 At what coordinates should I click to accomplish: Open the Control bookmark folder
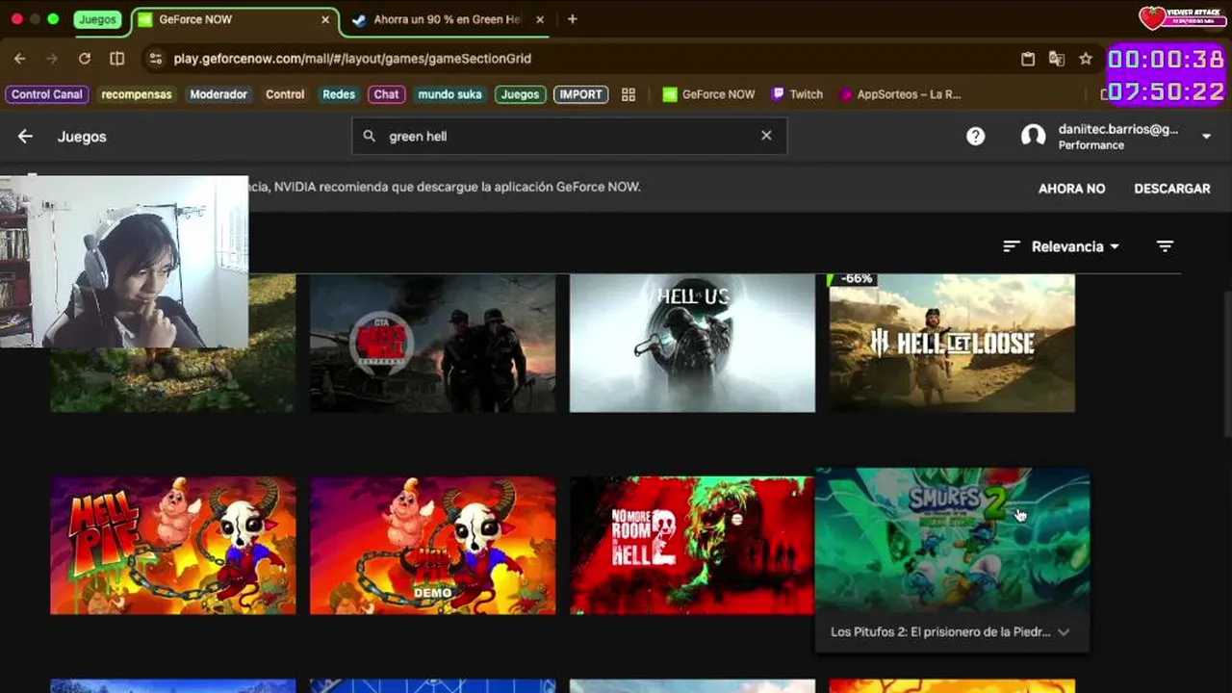(x=285, y=94)
